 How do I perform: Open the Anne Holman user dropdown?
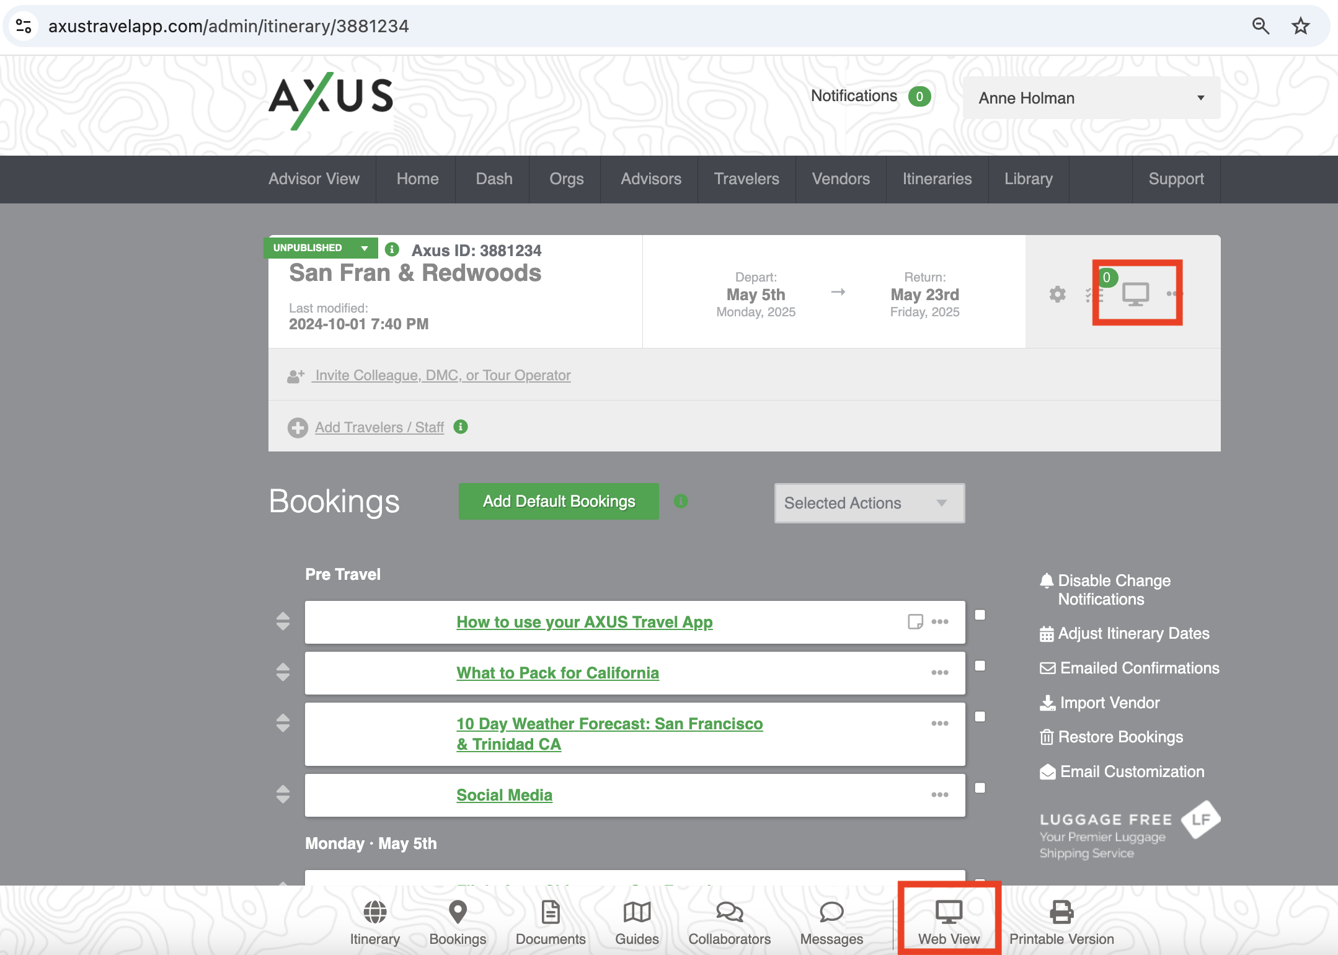pos(1091,98)
